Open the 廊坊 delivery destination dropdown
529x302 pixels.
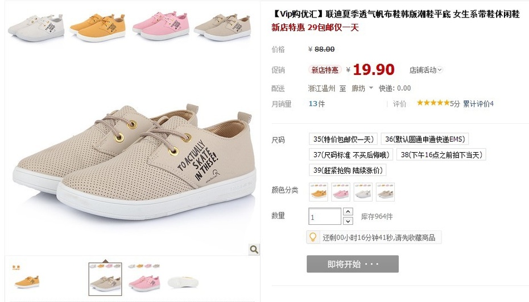point(362,88)
